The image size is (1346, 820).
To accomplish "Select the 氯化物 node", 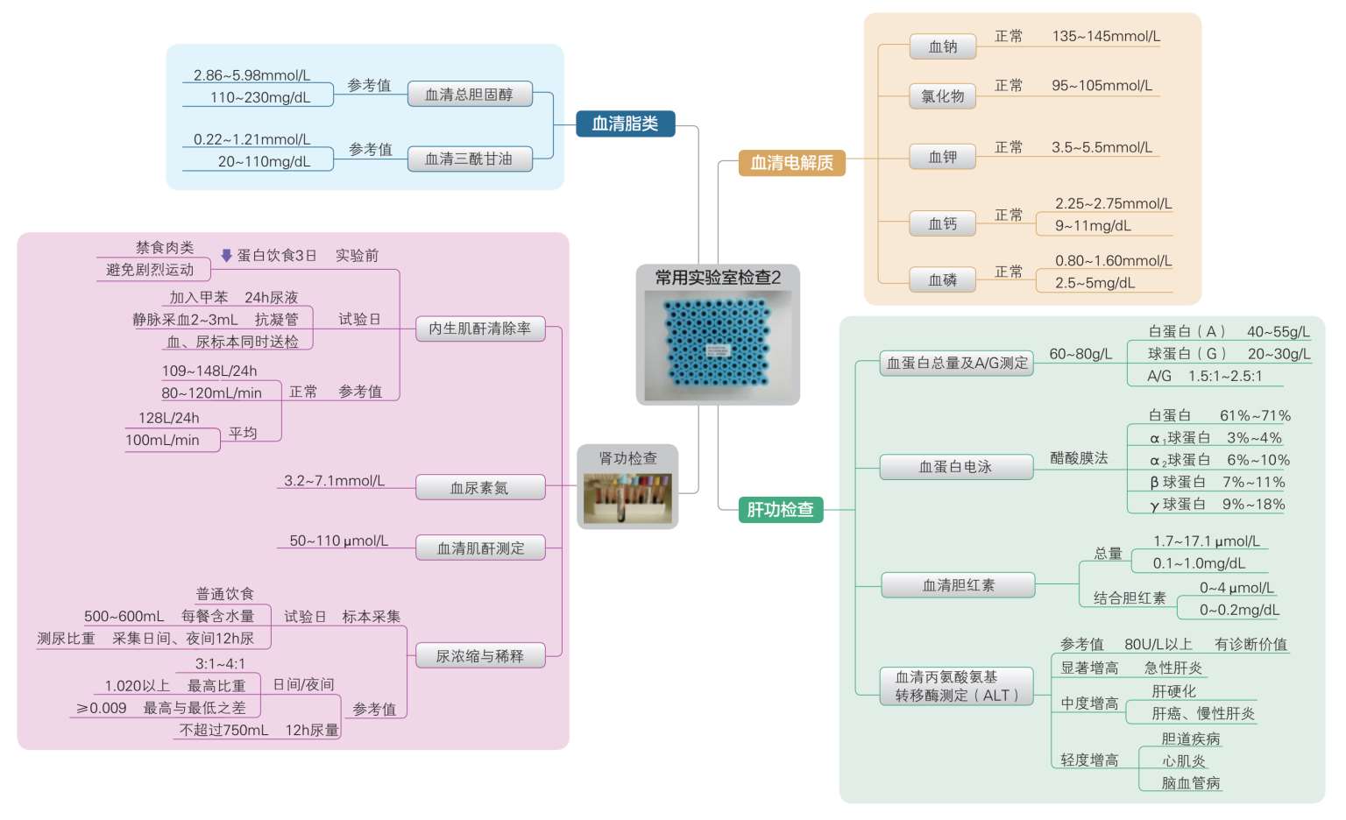I will (943, 96).
